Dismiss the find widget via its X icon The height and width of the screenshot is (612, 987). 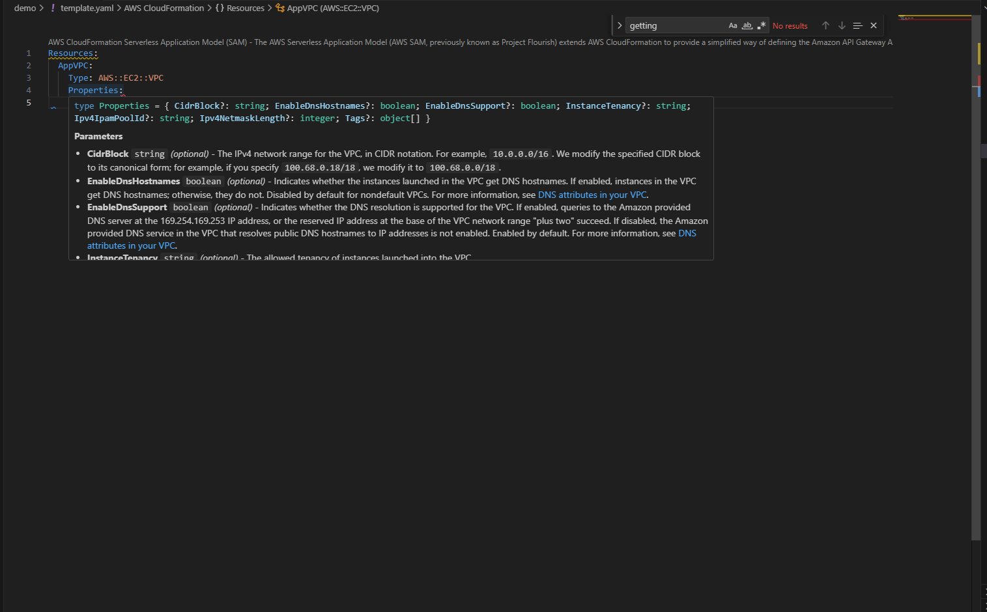coord(873,25)
